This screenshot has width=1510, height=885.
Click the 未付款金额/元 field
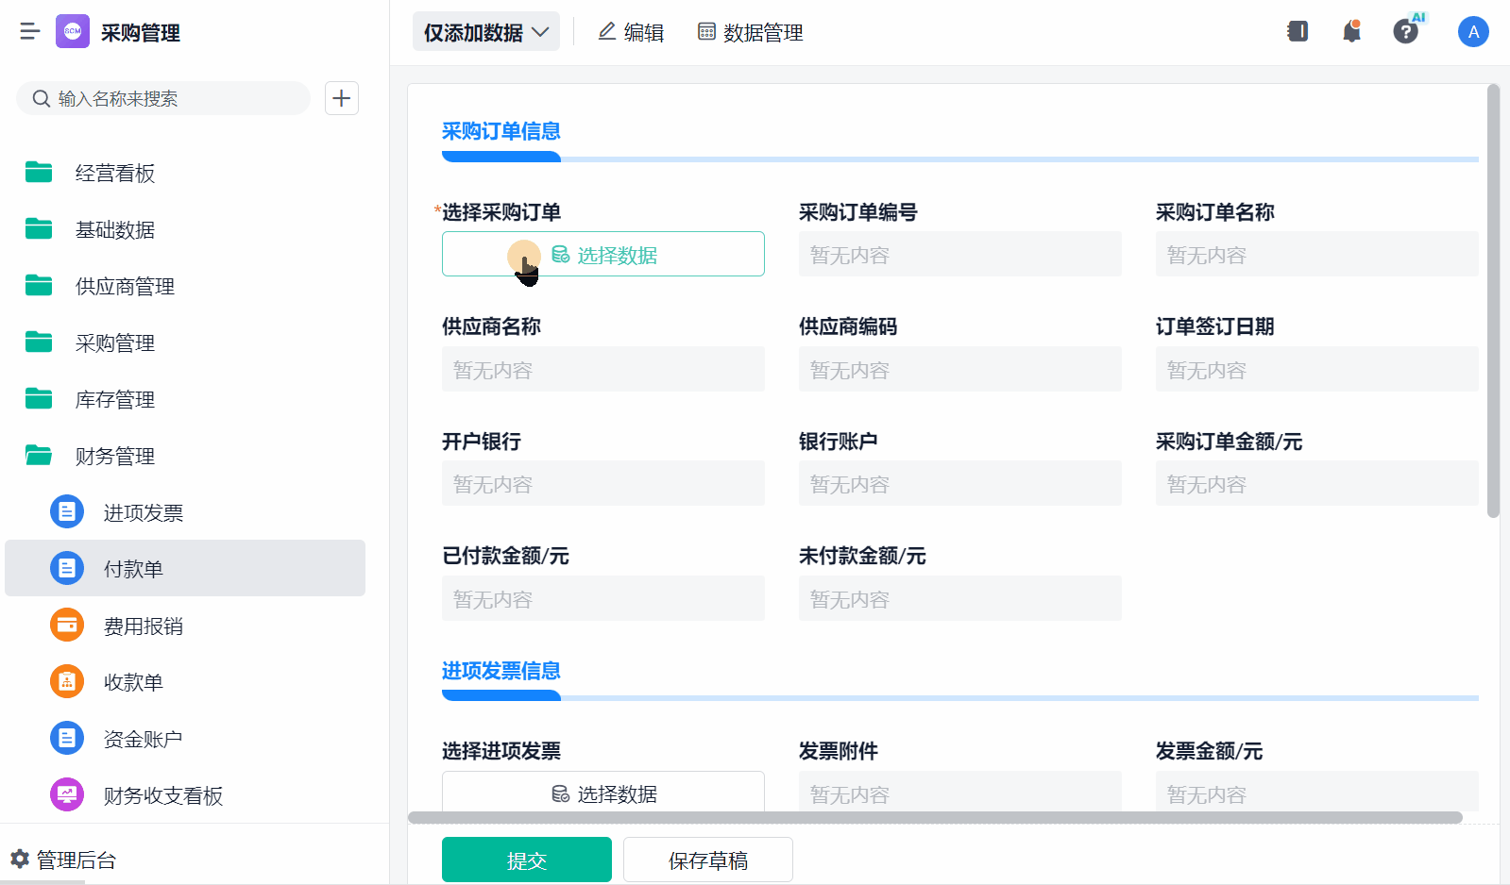click(960, 598)
